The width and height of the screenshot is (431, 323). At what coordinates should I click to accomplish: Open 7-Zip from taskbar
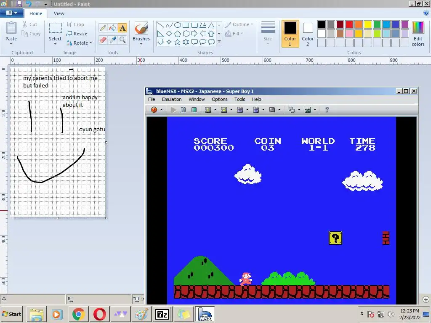[x=162, y=314]
